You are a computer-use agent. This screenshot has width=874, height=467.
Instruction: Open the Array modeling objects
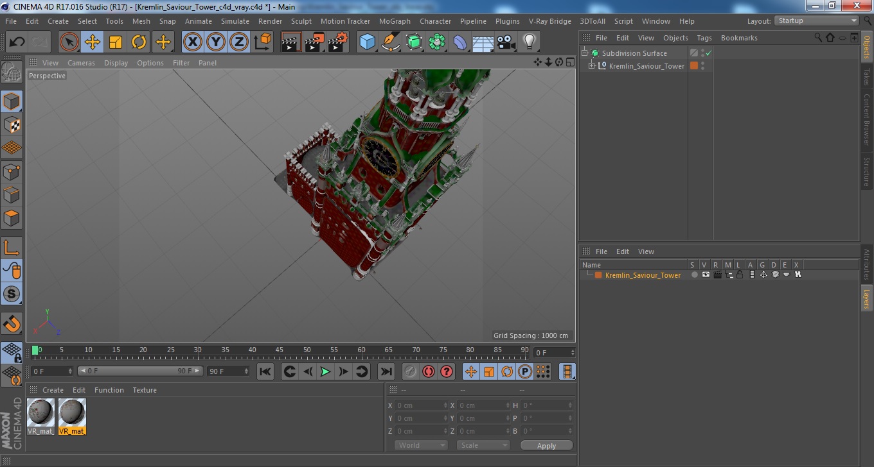click(x=437, y=42)
